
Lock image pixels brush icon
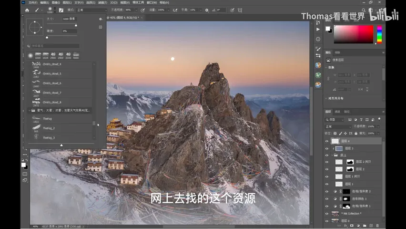click(x=340, y=133)
